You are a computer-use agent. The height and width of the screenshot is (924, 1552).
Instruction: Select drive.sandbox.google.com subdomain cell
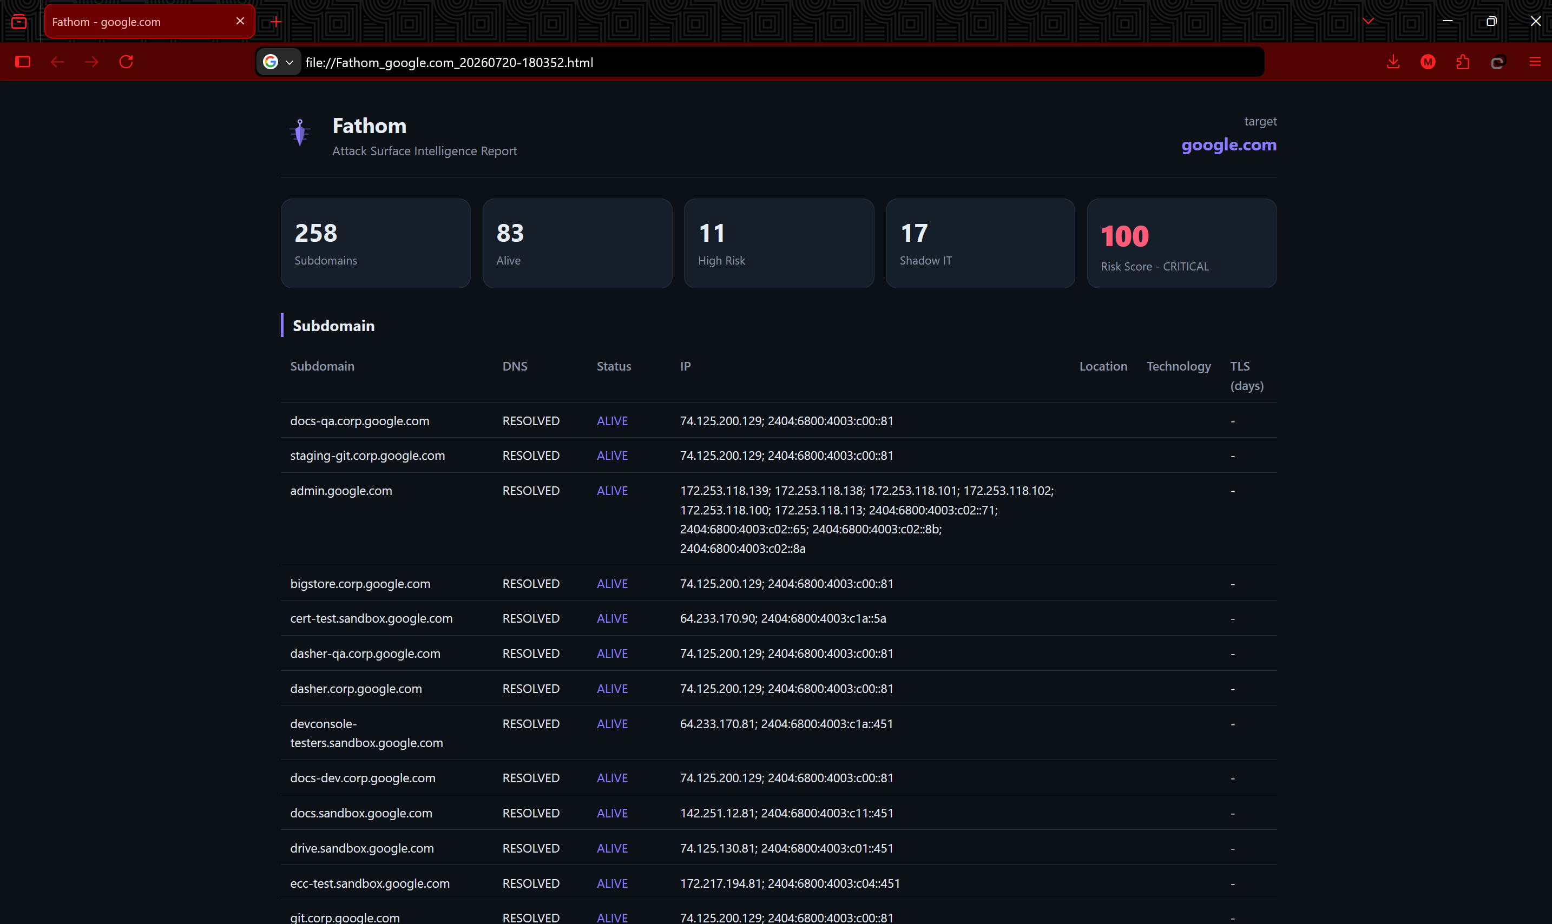click(x=362, y=848)
